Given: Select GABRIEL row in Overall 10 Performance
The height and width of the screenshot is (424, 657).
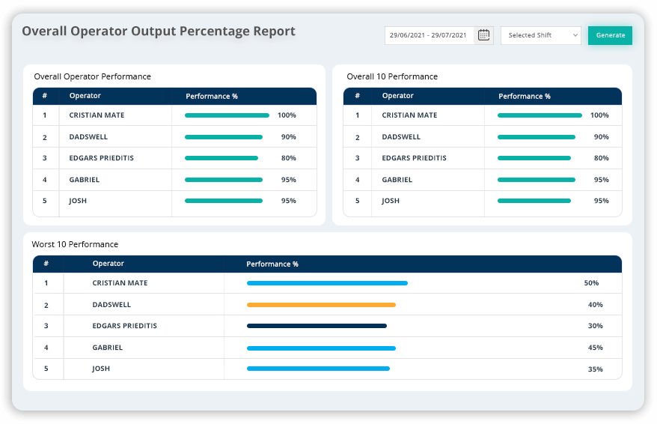Looking at the screenshot, I should pos(397,180).
